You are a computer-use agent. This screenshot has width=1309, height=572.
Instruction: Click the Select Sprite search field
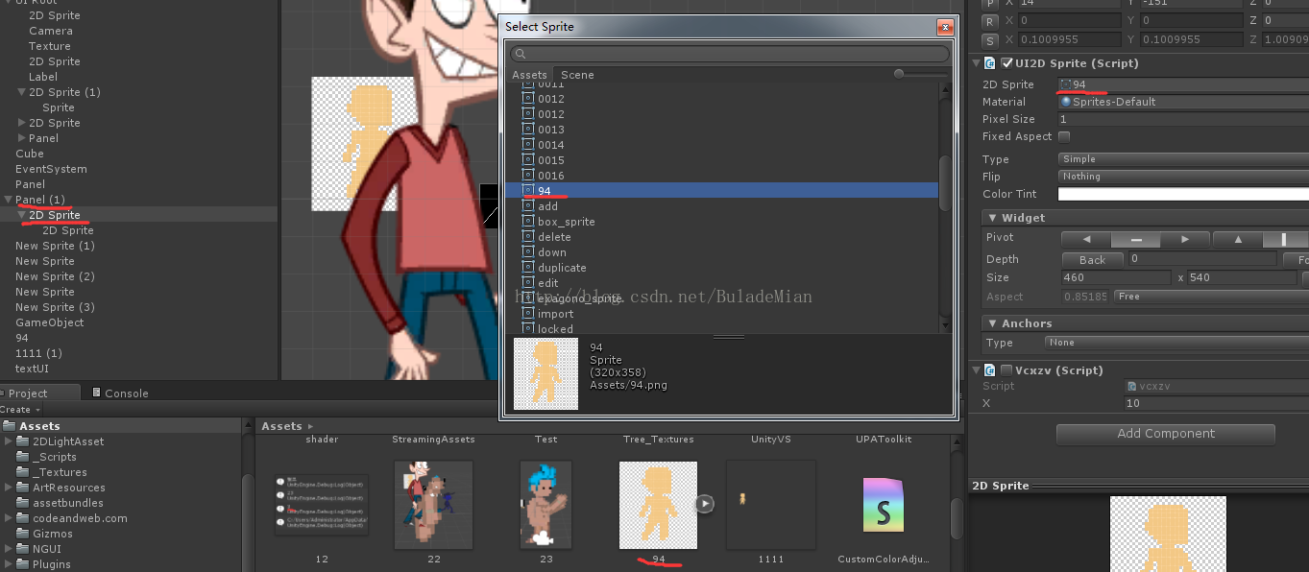tap(730, 55)
